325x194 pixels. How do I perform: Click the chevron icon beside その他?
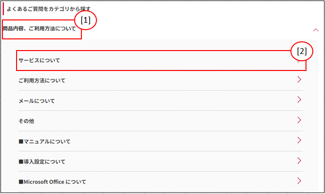pyautogui.click(x=299, y=120)
